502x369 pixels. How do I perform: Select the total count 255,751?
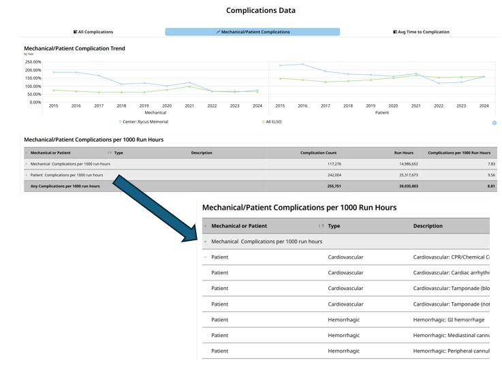pos(334,187)
